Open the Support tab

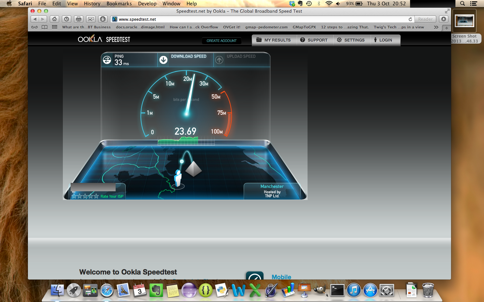tap(314, 40)
